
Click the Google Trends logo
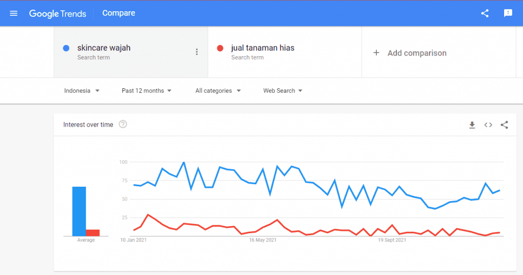[57, 13]
